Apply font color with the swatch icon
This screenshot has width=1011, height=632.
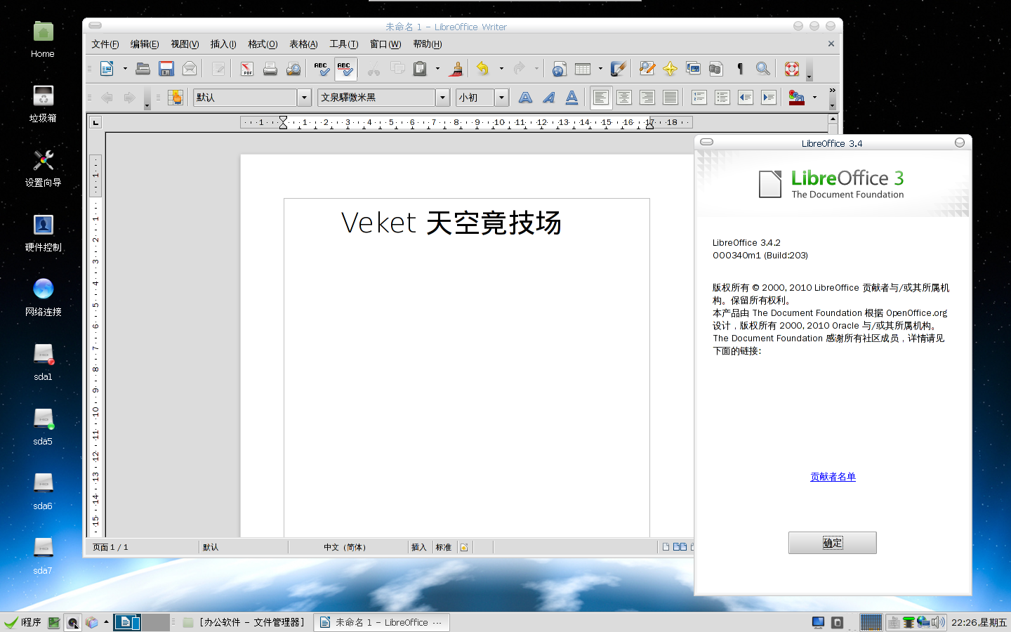pos(797,98)
